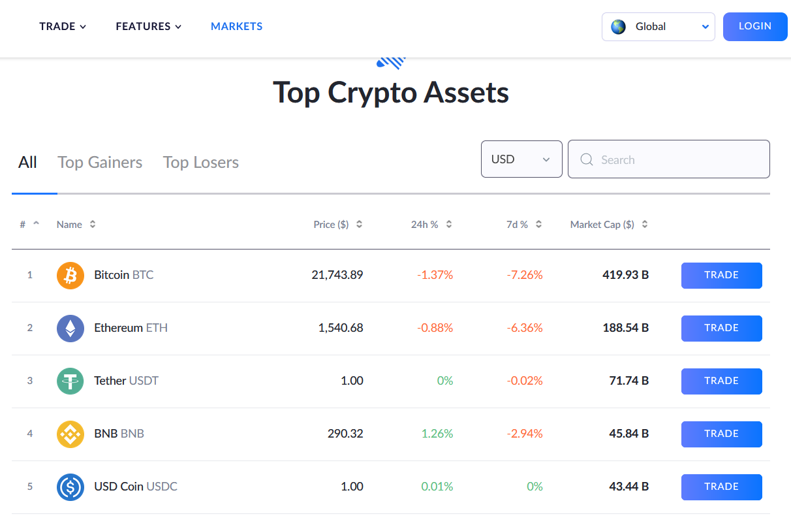The image size is (791, 516).
Task: Click Tether 7d change -0.02%
Action: click(x=525, y=381)
